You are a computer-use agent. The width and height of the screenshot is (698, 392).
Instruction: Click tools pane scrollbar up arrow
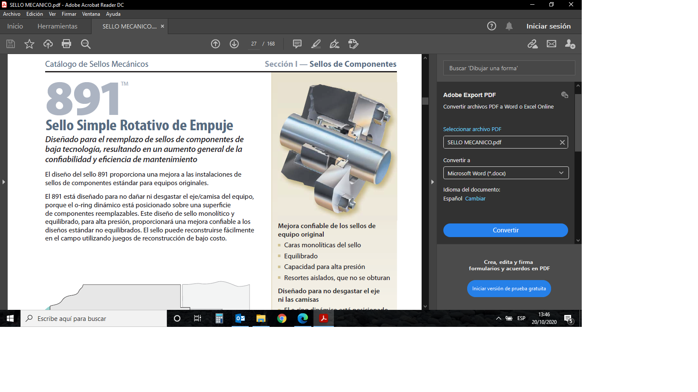click(x=578, y=86)
